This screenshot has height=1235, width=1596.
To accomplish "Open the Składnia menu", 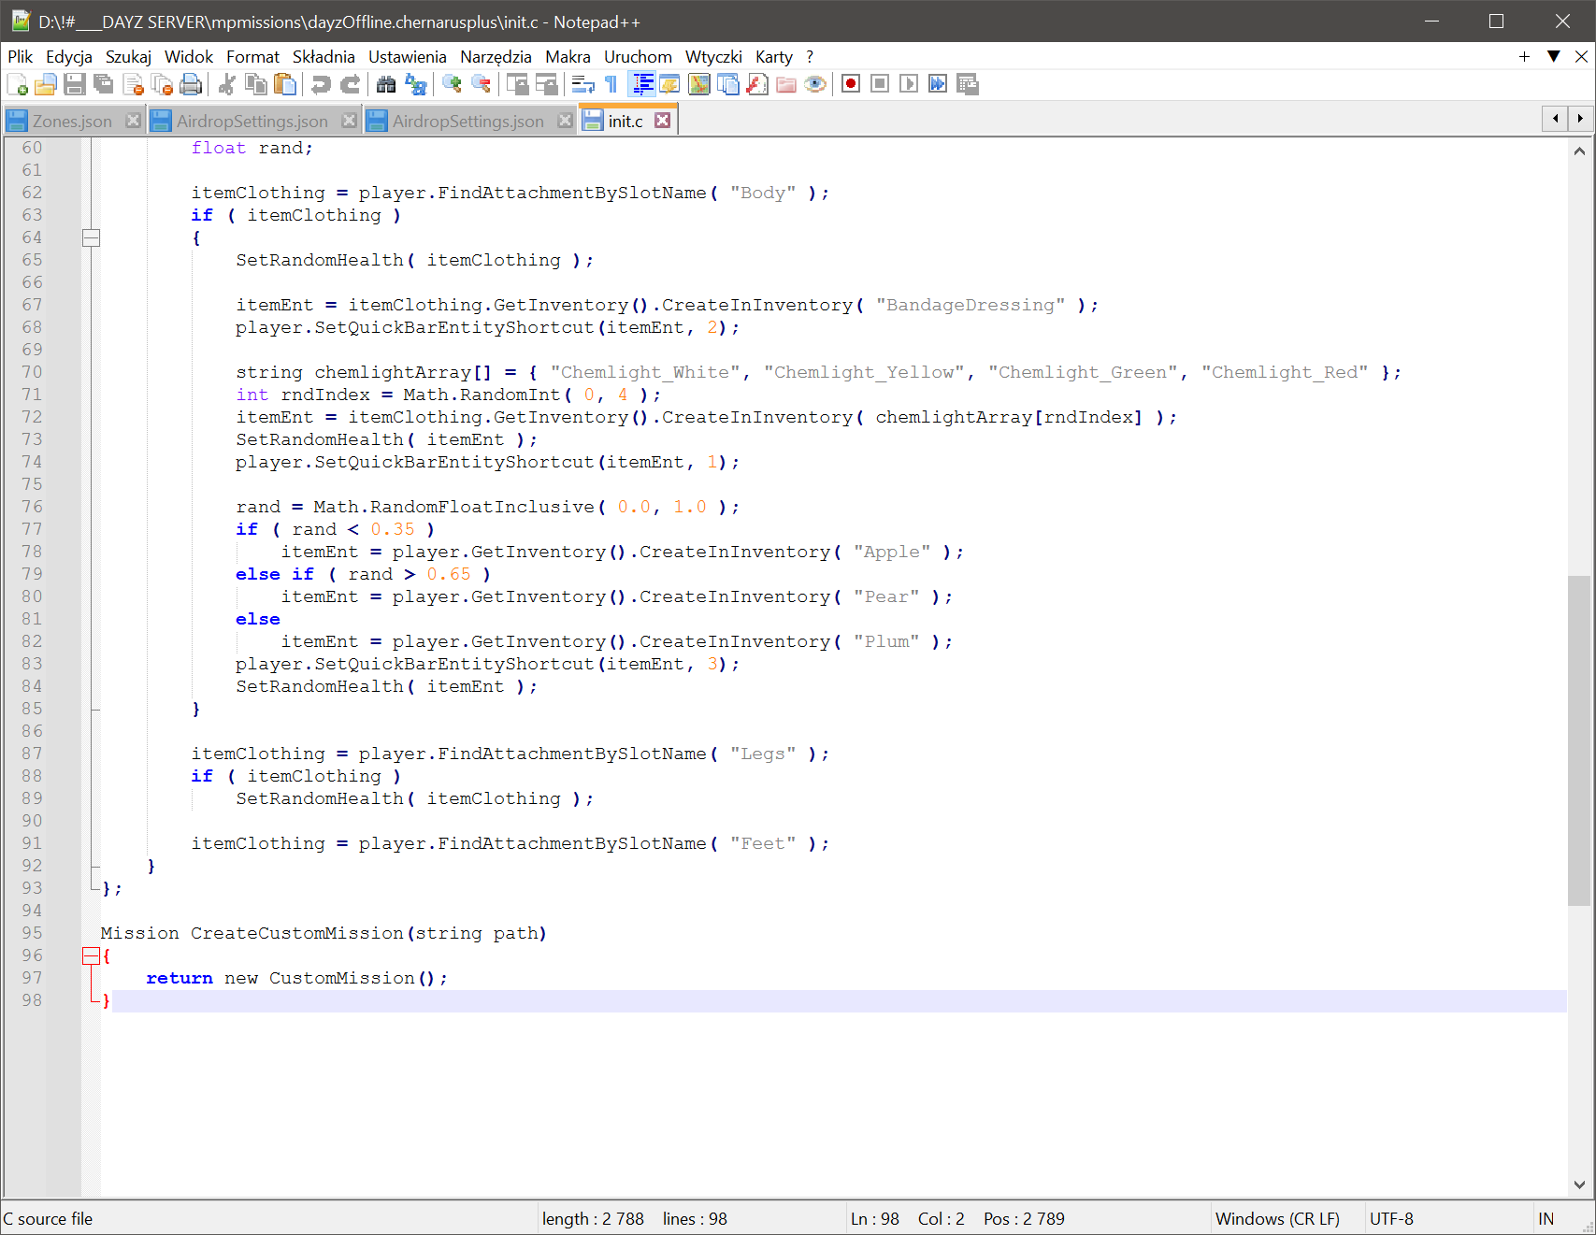I will pyautogui.click(x=324, y=57).
